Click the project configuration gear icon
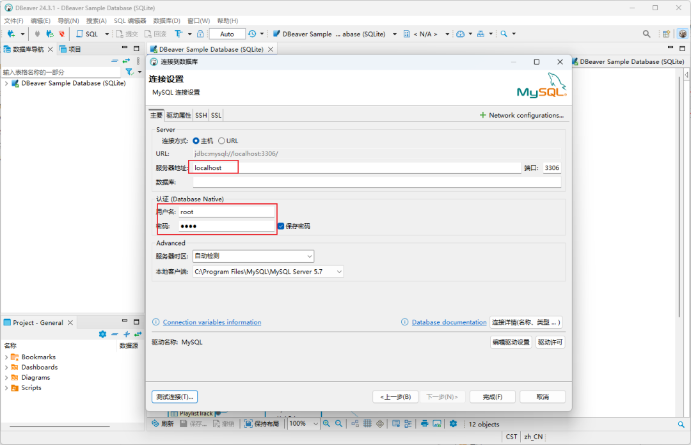 click(102, 334)
